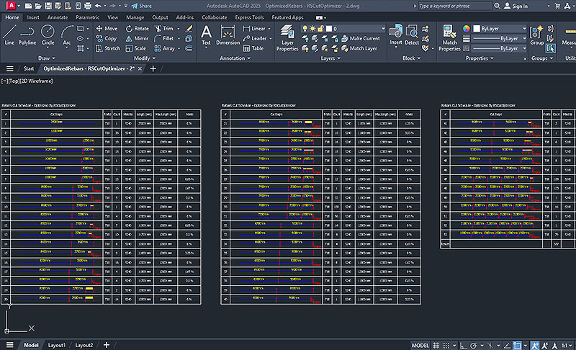
Task: Click the Mirror tool
Action: tap(137, 38)
